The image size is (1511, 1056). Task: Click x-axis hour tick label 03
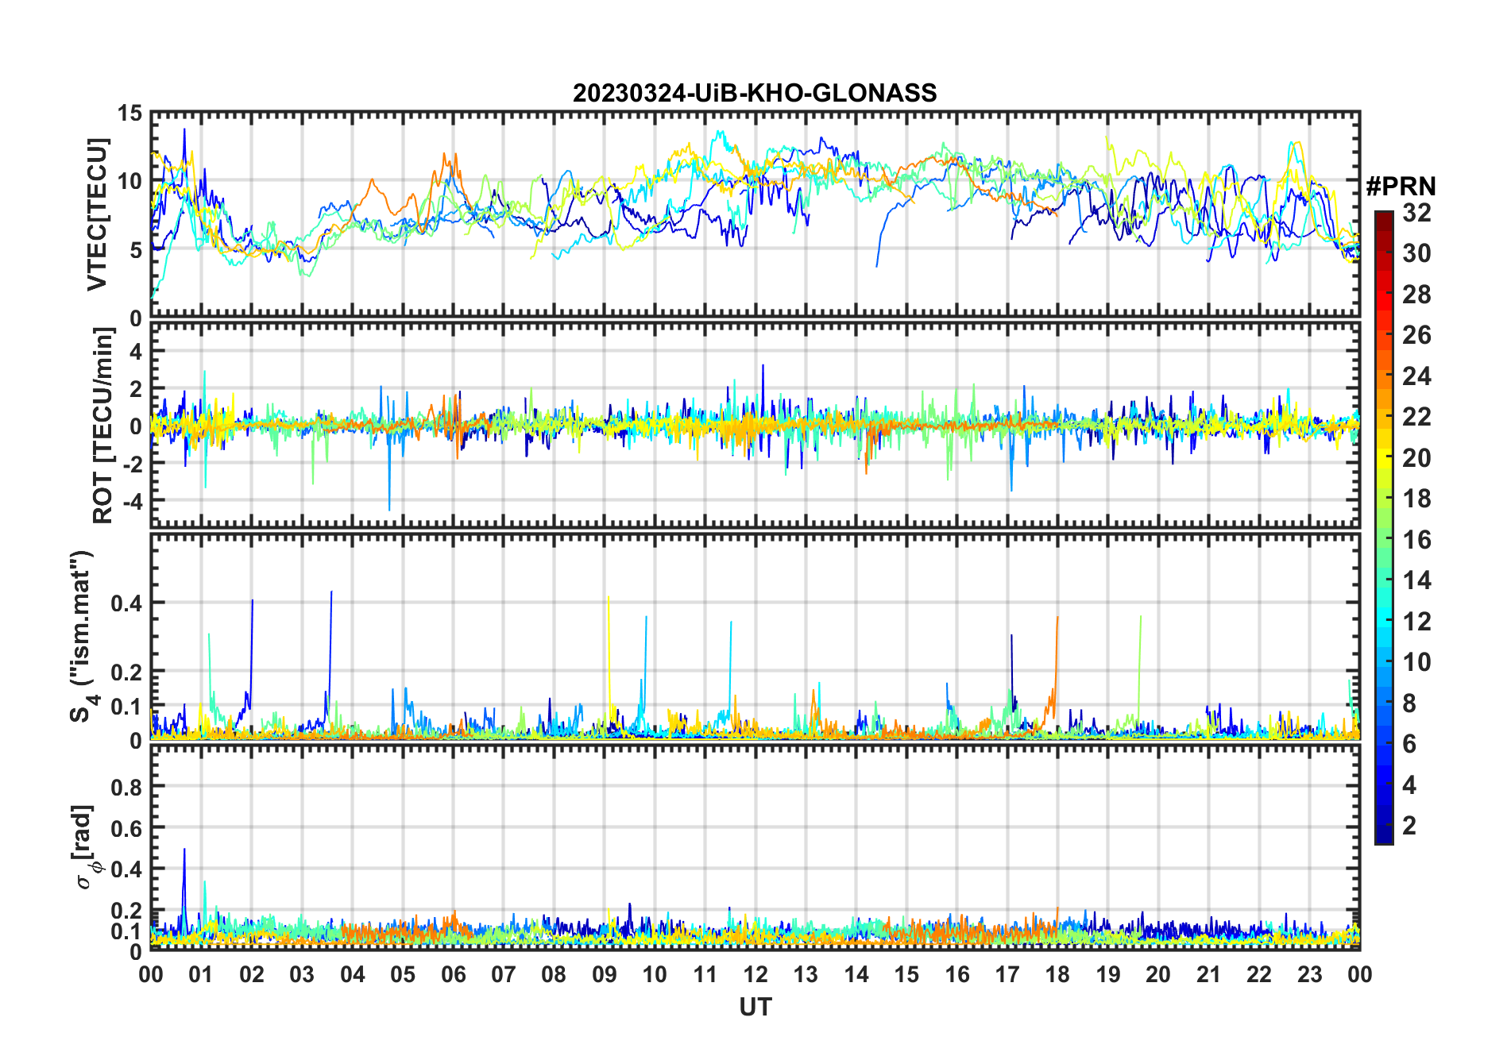[x=302, y=974]
